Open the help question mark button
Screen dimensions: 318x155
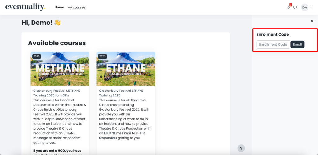point(241,148)
